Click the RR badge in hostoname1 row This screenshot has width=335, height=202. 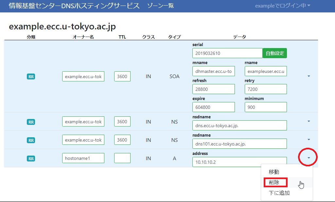(31, 159)
